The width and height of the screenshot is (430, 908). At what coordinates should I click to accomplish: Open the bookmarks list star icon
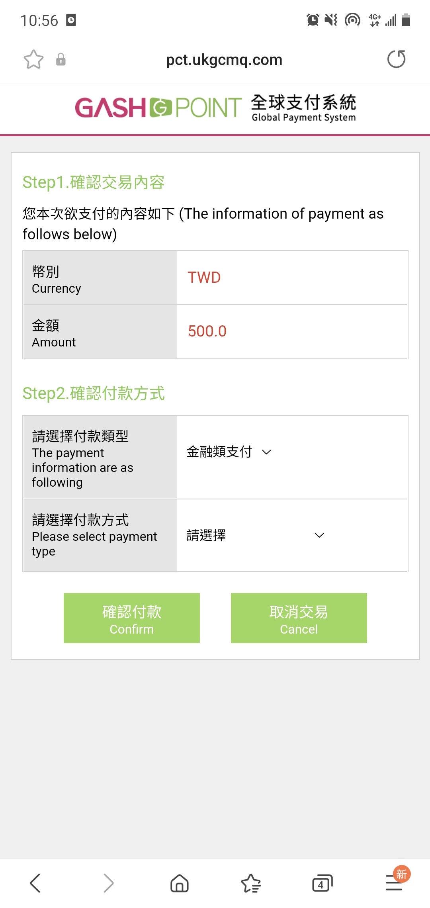(x=251, y=883)
